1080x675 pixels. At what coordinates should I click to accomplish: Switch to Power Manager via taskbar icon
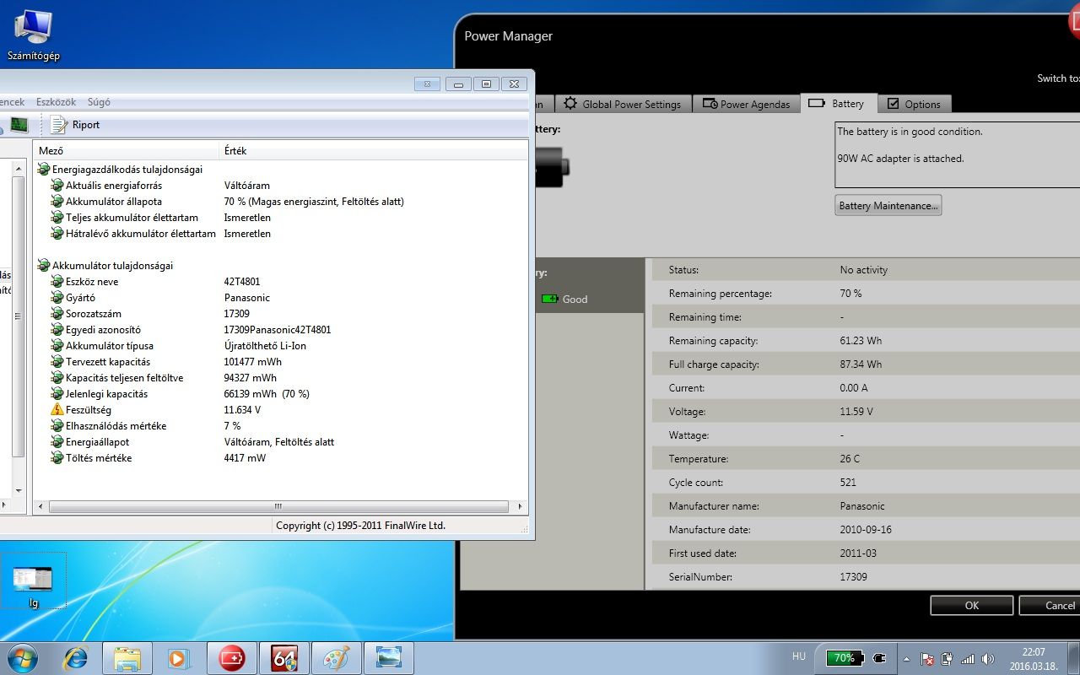[231, 657]
